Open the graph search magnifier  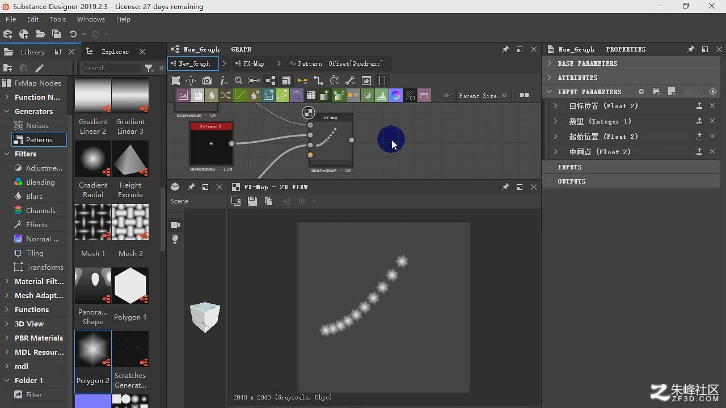coord(238,80)
